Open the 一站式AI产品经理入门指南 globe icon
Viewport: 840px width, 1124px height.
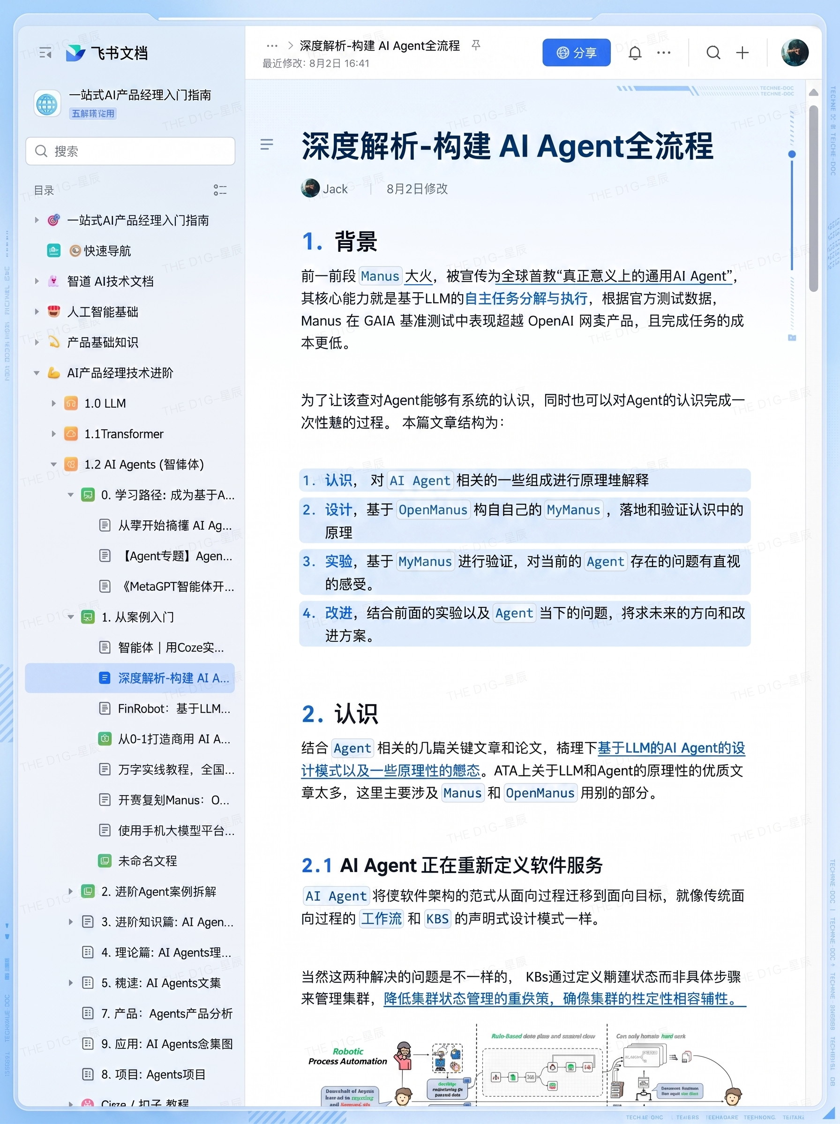47,104
